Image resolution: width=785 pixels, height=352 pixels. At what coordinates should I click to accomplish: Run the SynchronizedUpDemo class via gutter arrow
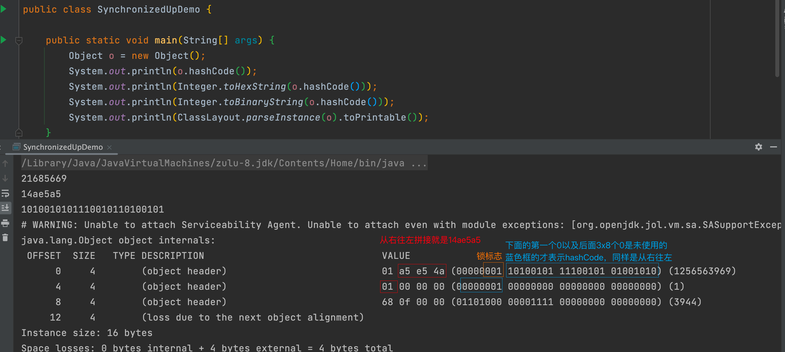(3, 9)
